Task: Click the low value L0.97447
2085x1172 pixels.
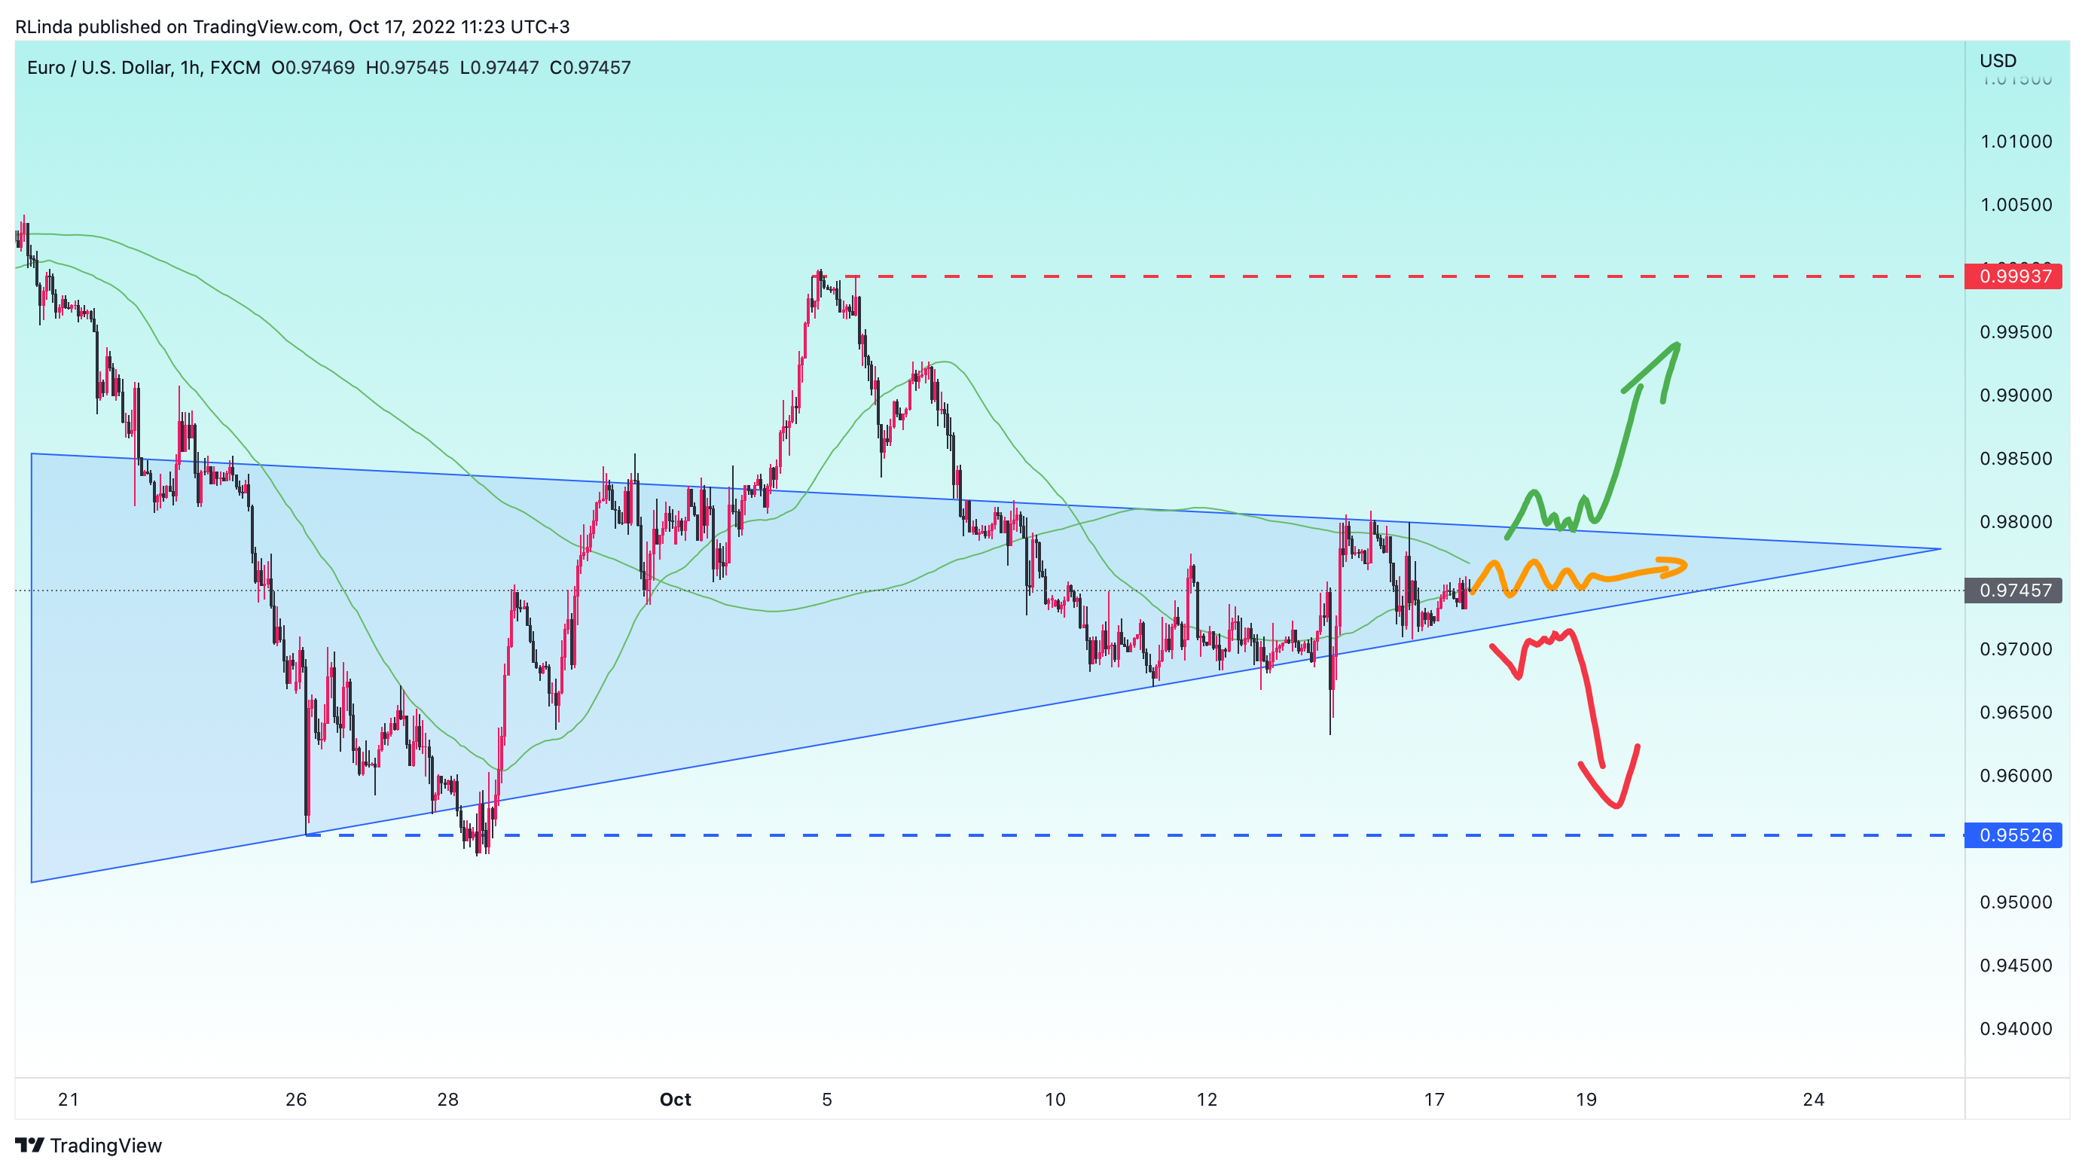Action: coord(499,67)
